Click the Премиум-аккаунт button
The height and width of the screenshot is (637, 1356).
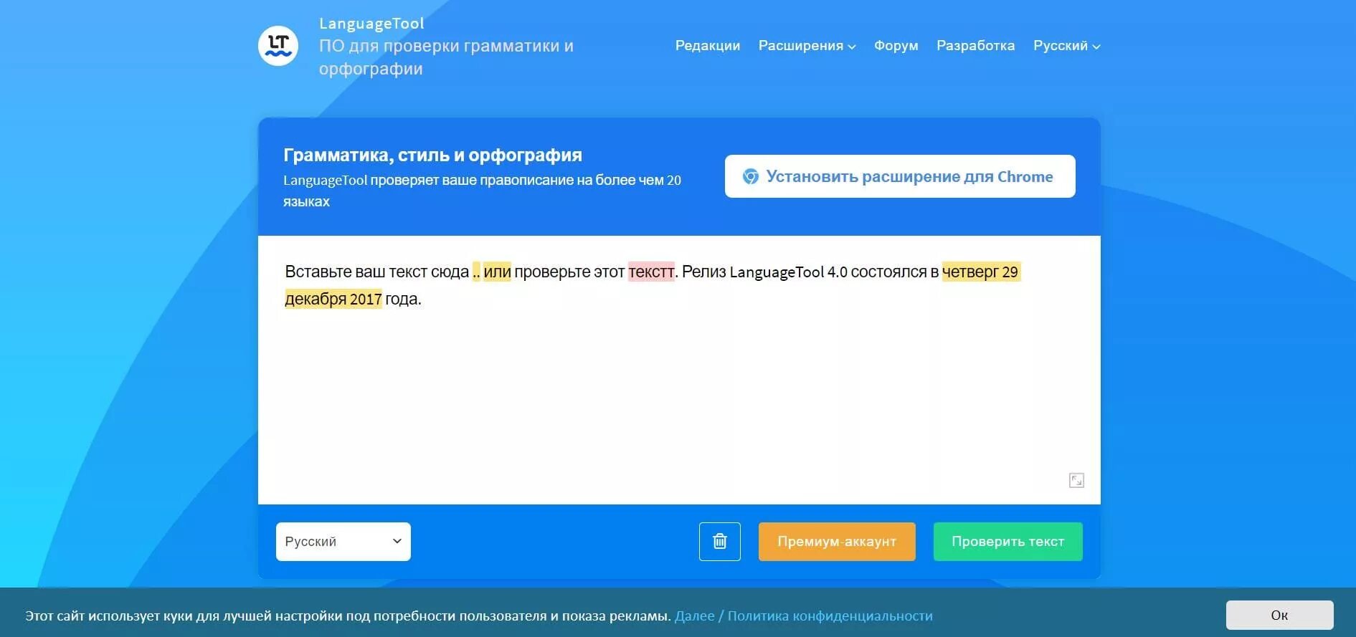(x=837, y=542)
